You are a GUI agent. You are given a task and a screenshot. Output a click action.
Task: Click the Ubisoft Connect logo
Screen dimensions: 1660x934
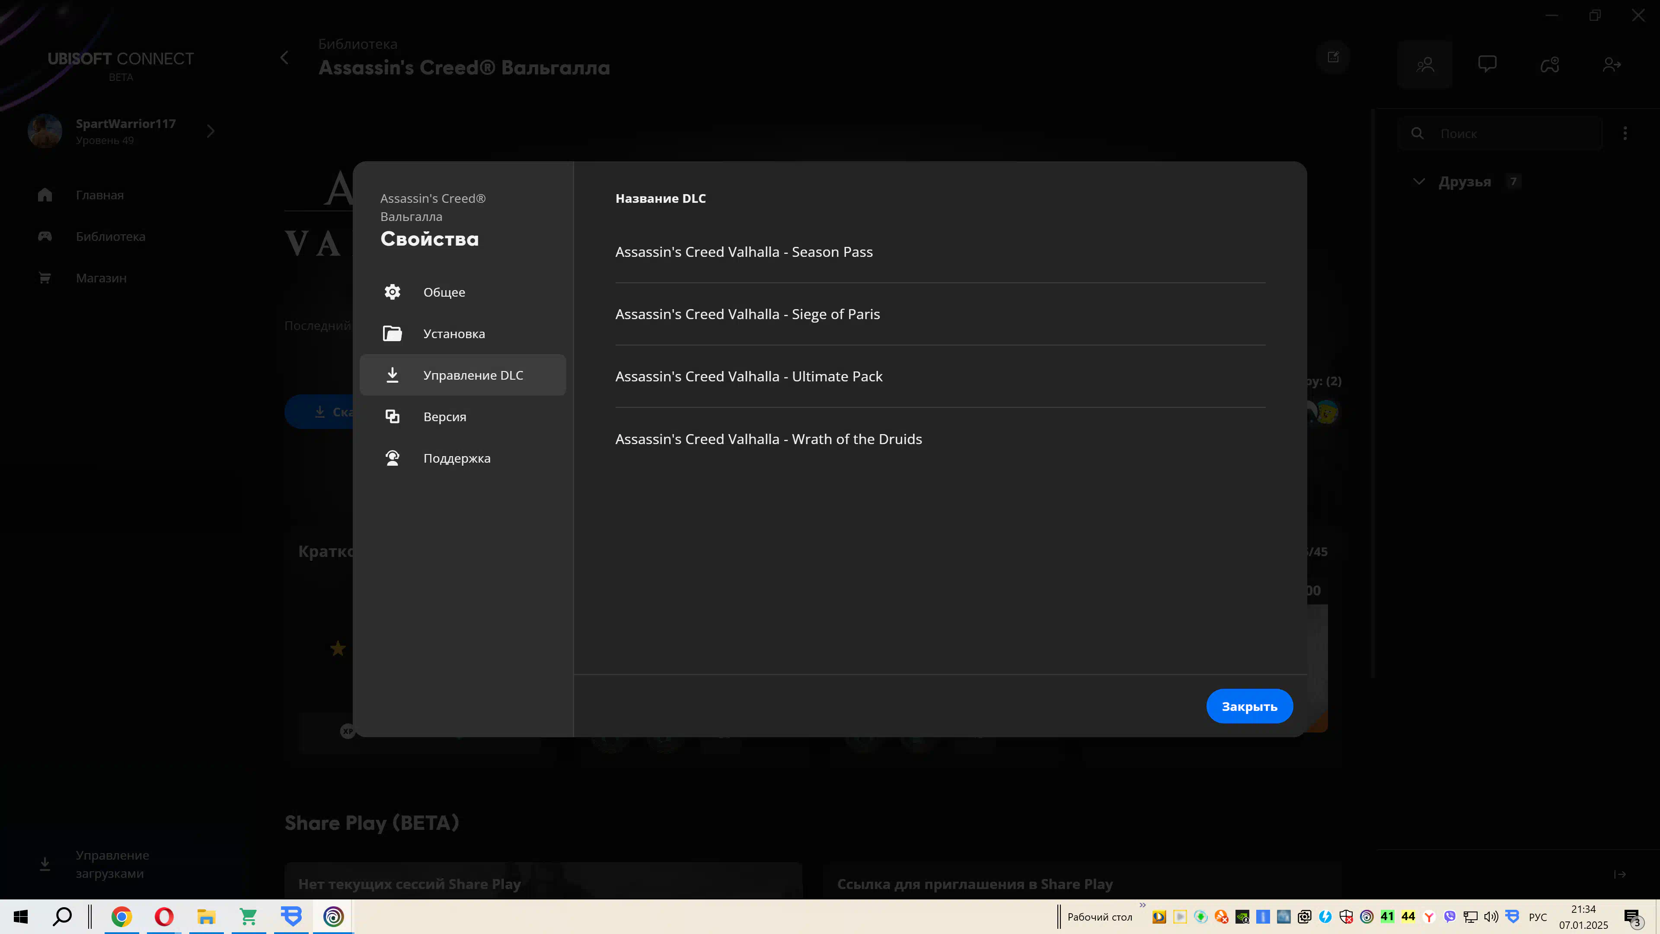(121, 66)
